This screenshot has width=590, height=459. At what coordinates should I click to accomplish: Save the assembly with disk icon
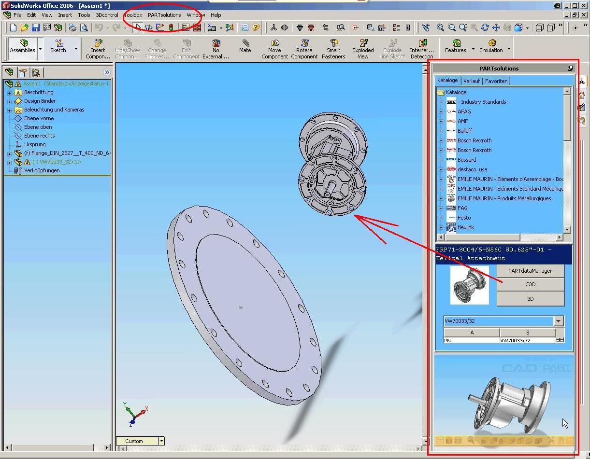[x=35, y=28]
